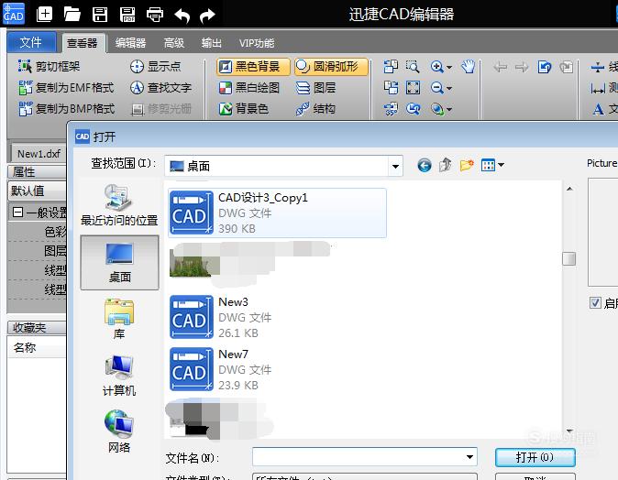Switch to the 查看器 tab
Image resolution: width=618 pixels, height=480 pixels.
83,42
